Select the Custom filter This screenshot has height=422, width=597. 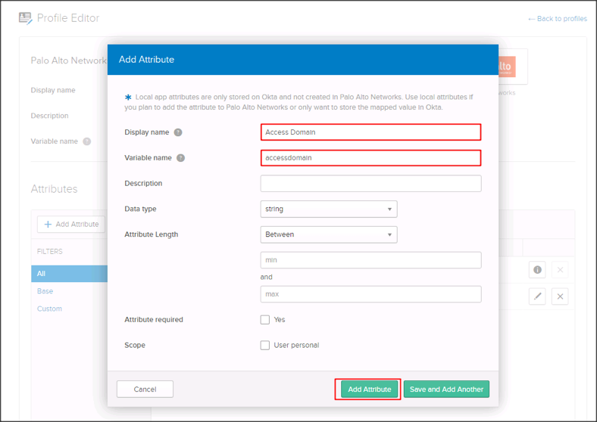(49, 309)
